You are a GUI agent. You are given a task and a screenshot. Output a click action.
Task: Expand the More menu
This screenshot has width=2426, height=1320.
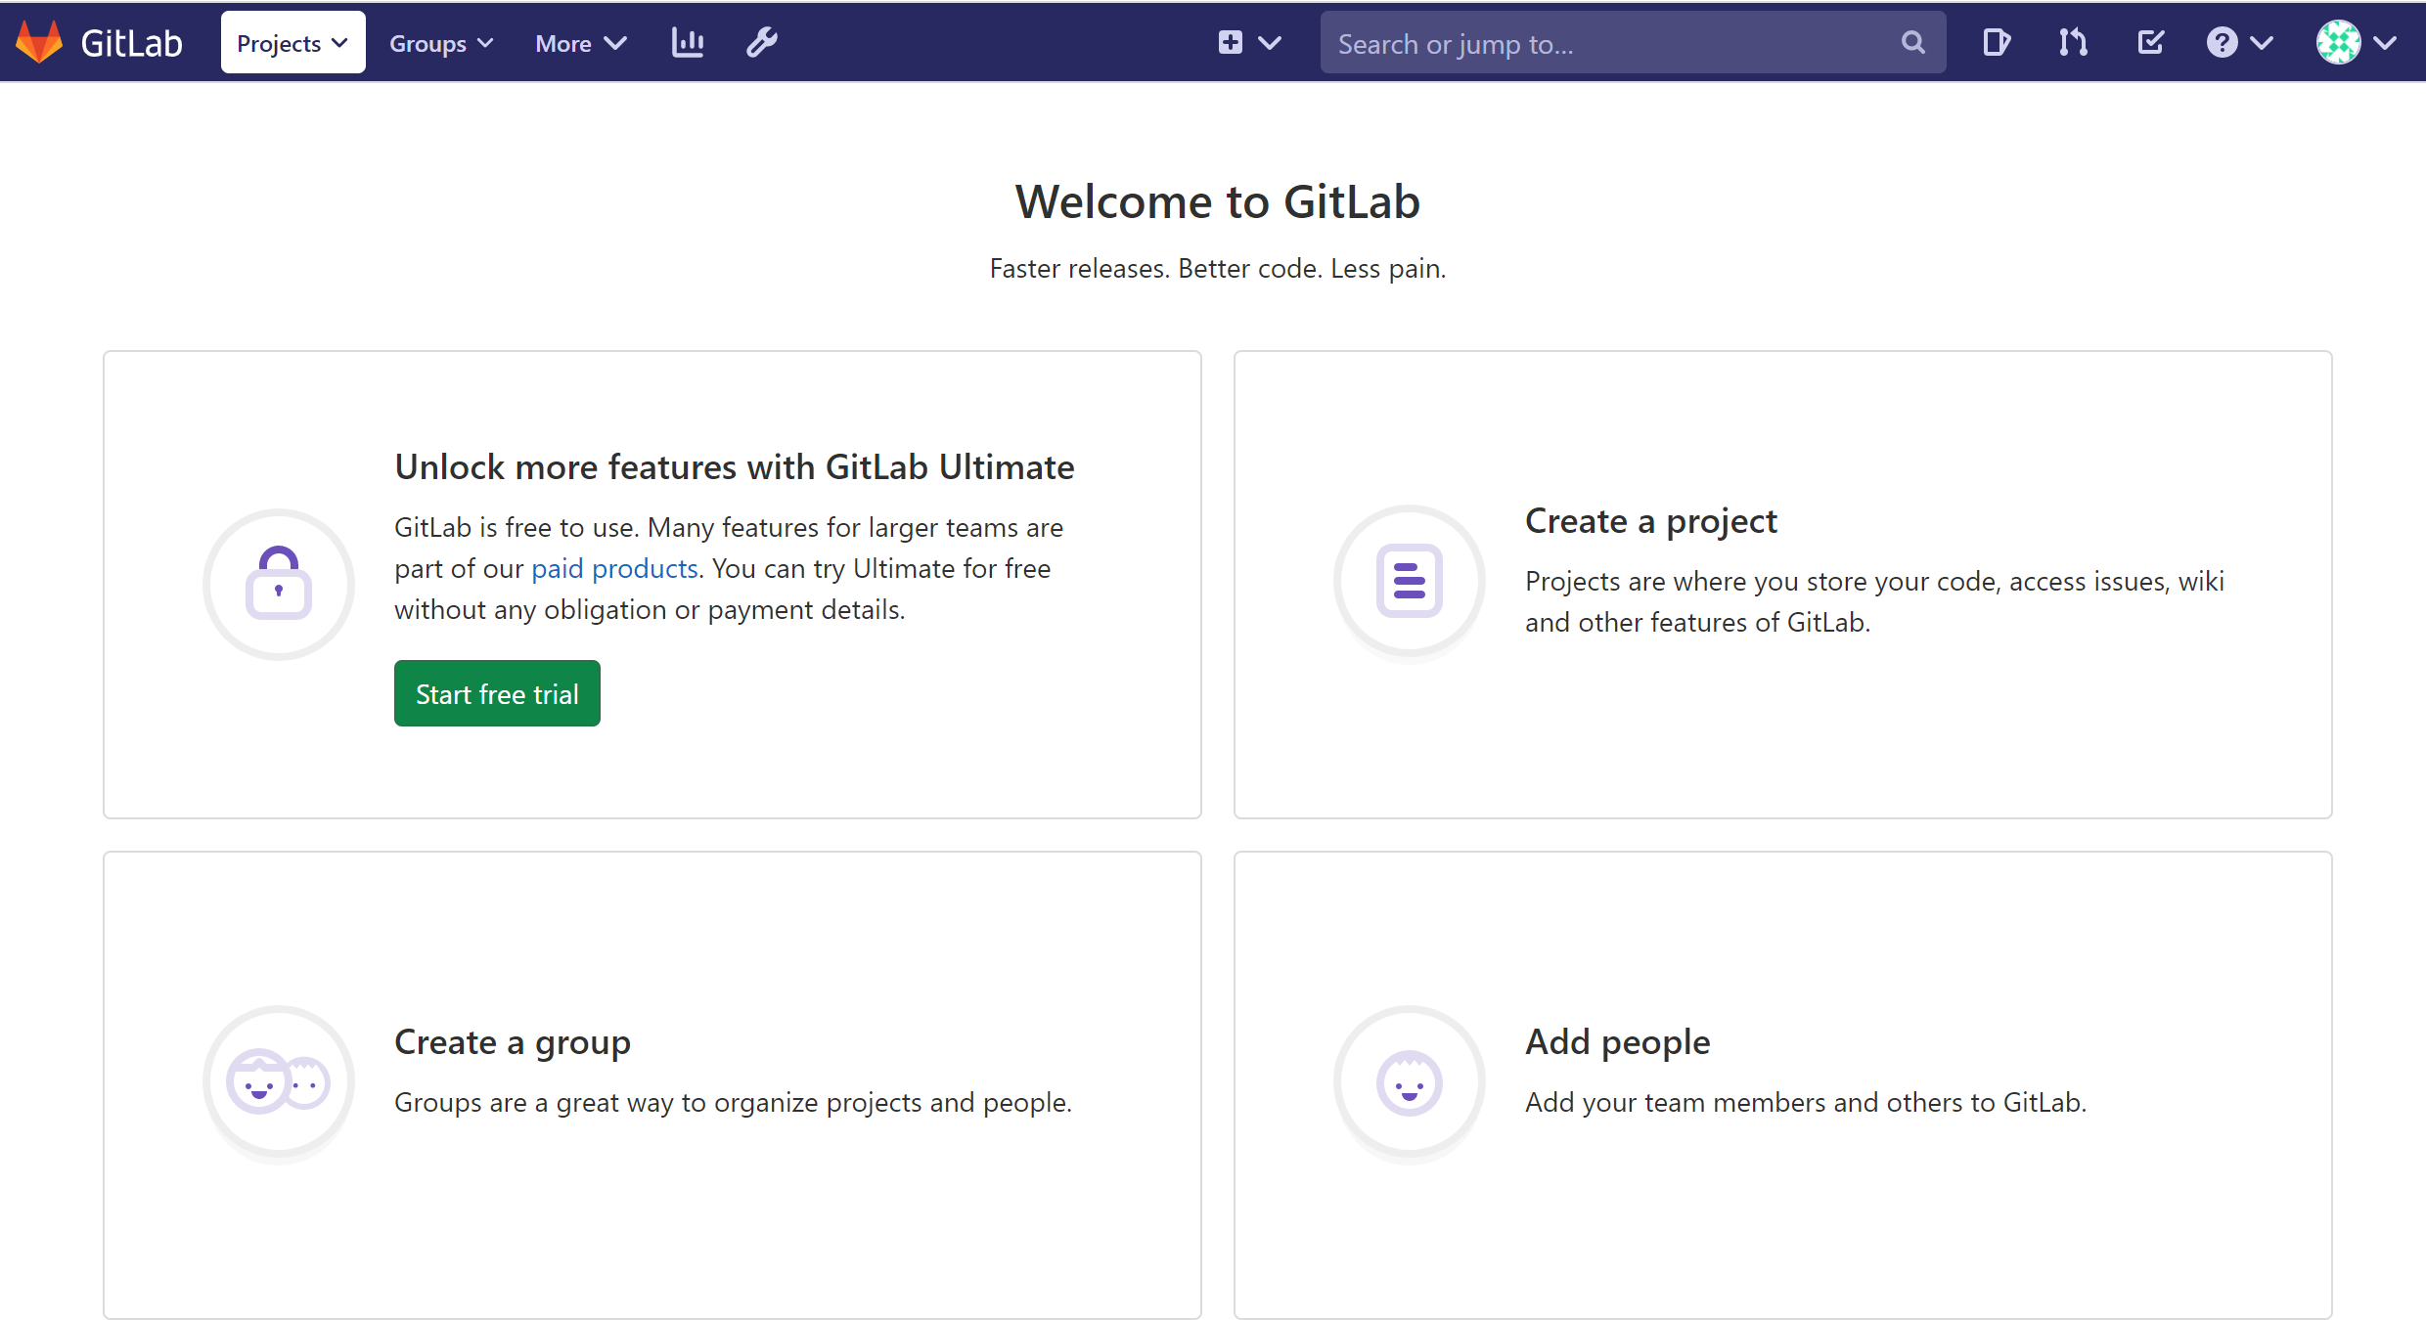pos(580,43)
